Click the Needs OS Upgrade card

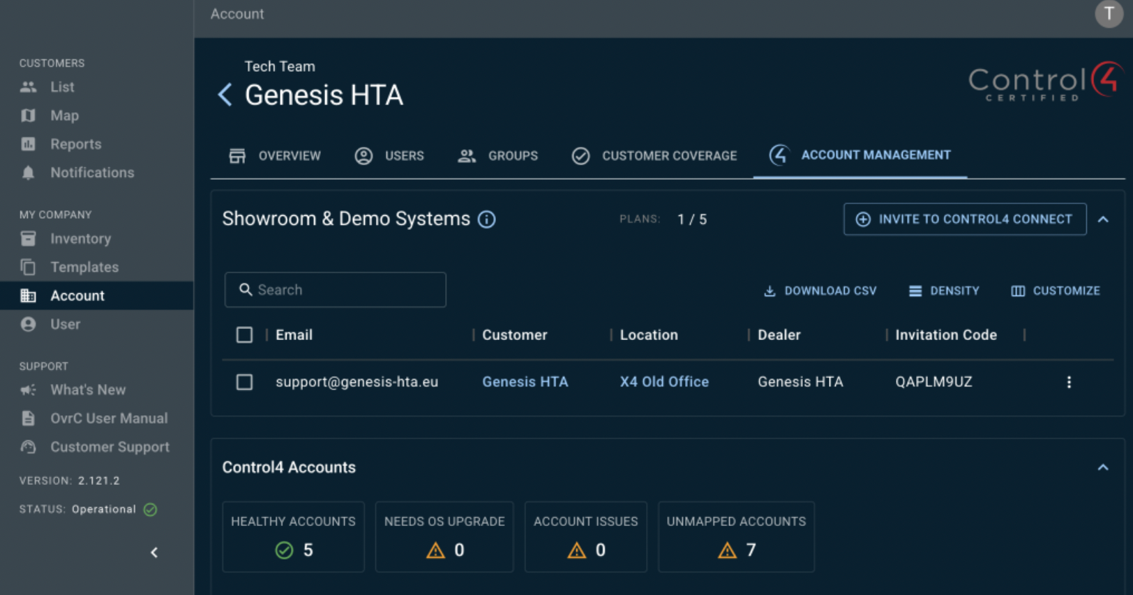(444, 537)
